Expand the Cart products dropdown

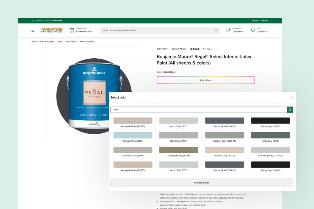268,32
